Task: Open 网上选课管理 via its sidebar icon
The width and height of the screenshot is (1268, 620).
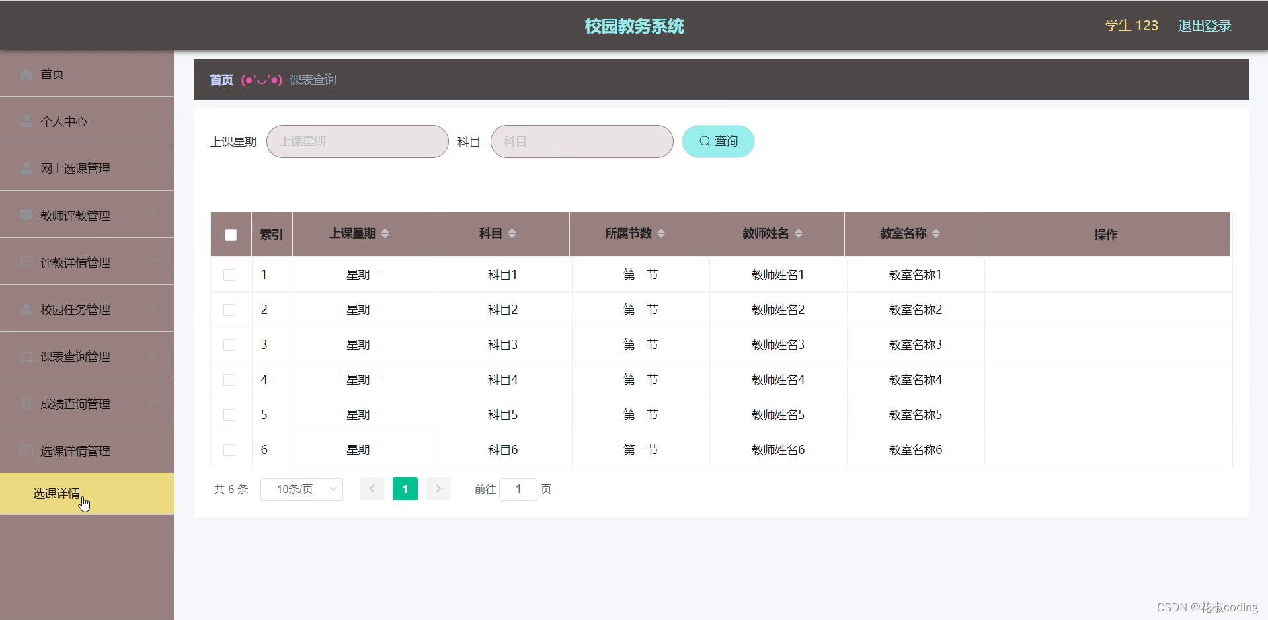Action: 26,168
